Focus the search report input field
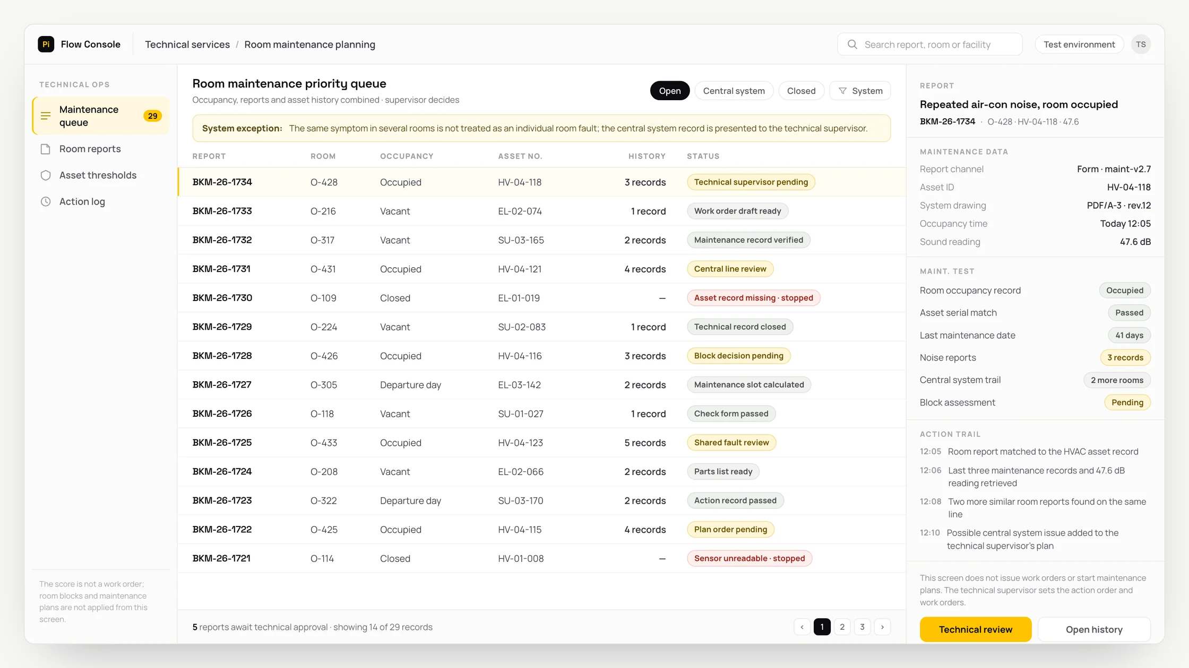1189x668 pixels. click(x=930, y=45)
